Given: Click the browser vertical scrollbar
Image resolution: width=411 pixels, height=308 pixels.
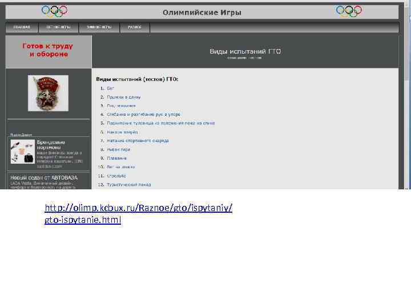Looking at the screenshot, I should click(407, 96).
